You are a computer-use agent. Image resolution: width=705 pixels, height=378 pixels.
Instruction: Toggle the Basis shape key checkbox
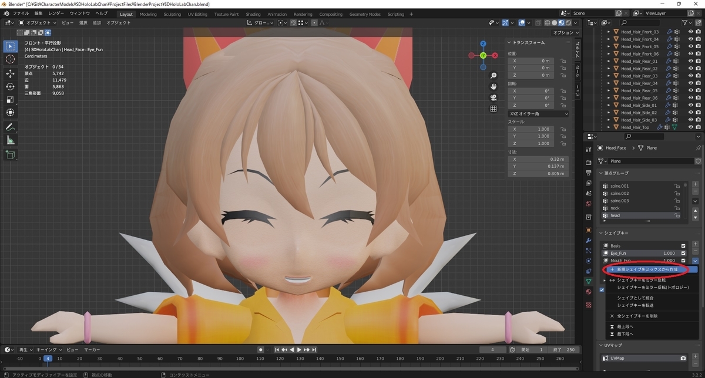pyautogui.click(x=683, y=246)
